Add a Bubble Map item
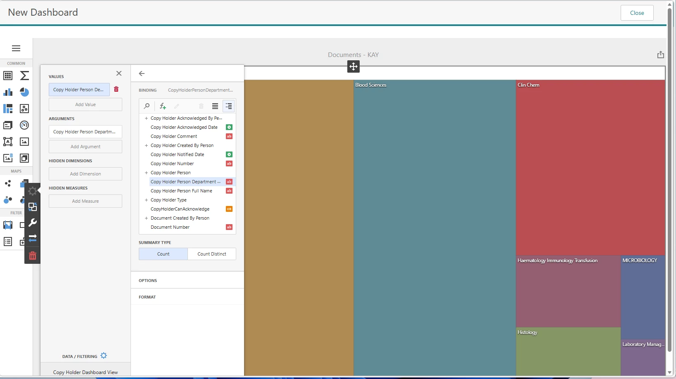 click(8, 200)
